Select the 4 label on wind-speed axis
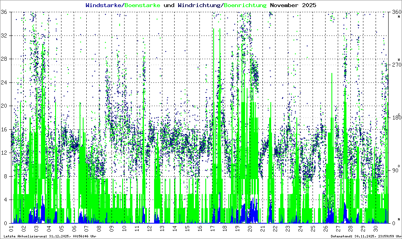The image size is (402, 239). point(6,200)
